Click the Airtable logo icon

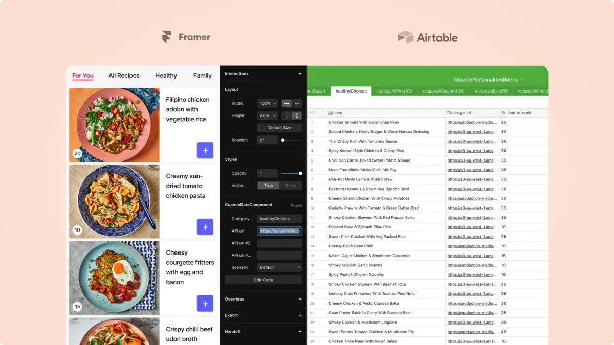coord(406,37)
